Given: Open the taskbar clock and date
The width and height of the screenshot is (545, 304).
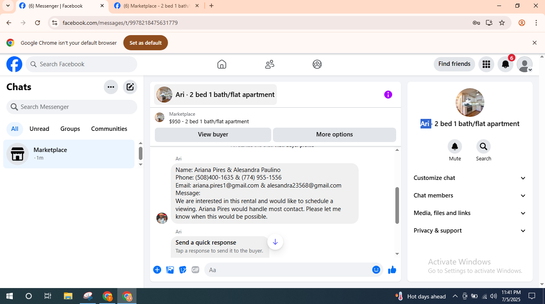Looking at the screenshot, I should click(511, 296).
